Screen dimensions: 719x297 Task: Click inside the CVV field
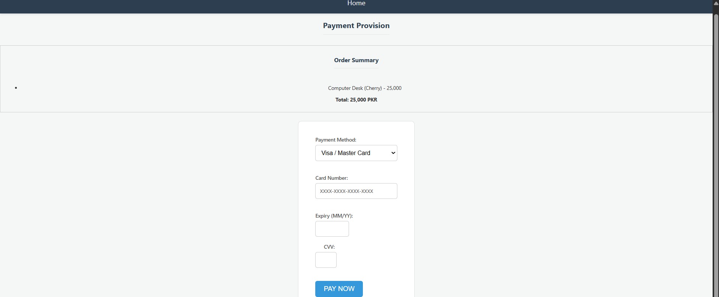click(x=325, y=260)
